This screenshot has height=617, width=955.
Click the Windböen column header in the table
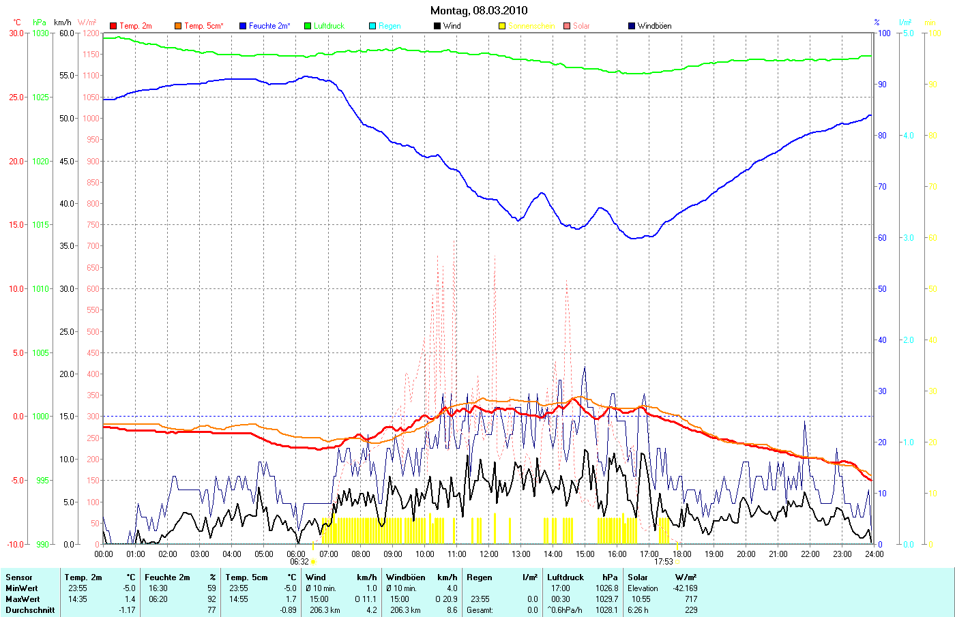tap(405, 577)
